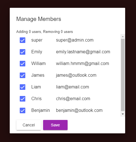The height and width of the screenshot is (142, 136).
Task: Select the super@admin.com email text
Action: pos(75,40)
